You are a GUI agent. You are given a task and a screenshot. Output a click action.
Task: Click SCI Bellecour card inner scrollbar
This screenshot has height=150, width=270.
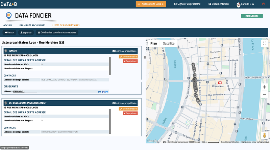click(x=110, y=121)
